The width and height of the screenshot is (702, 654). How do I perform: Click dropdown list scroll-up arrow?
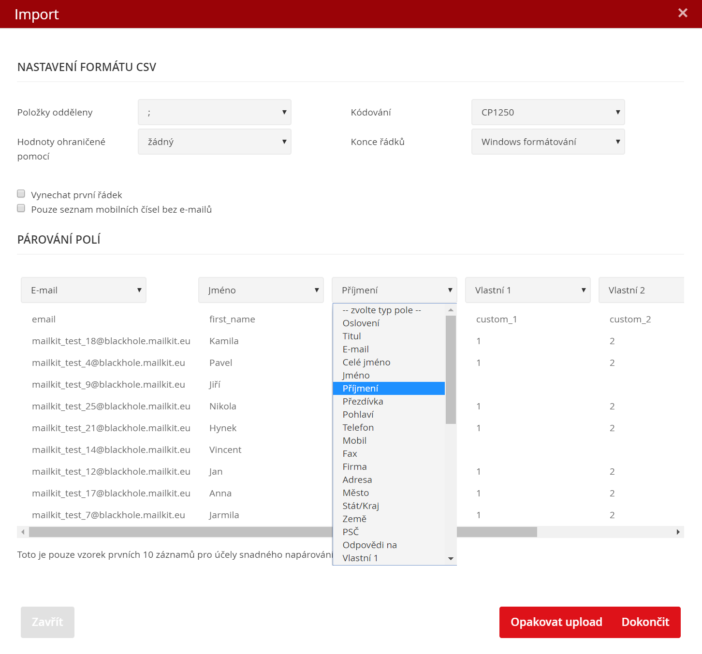coord(451,310)
